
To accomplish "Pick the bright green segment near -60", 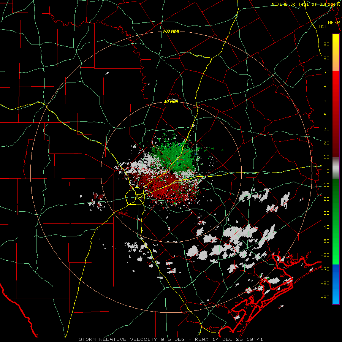I will click(x=336, y=257).
